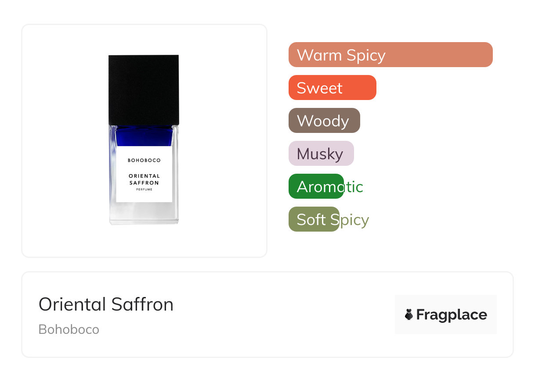
Task: Click the green Aromatic accord bar
Action: click(x=316, y=186)
